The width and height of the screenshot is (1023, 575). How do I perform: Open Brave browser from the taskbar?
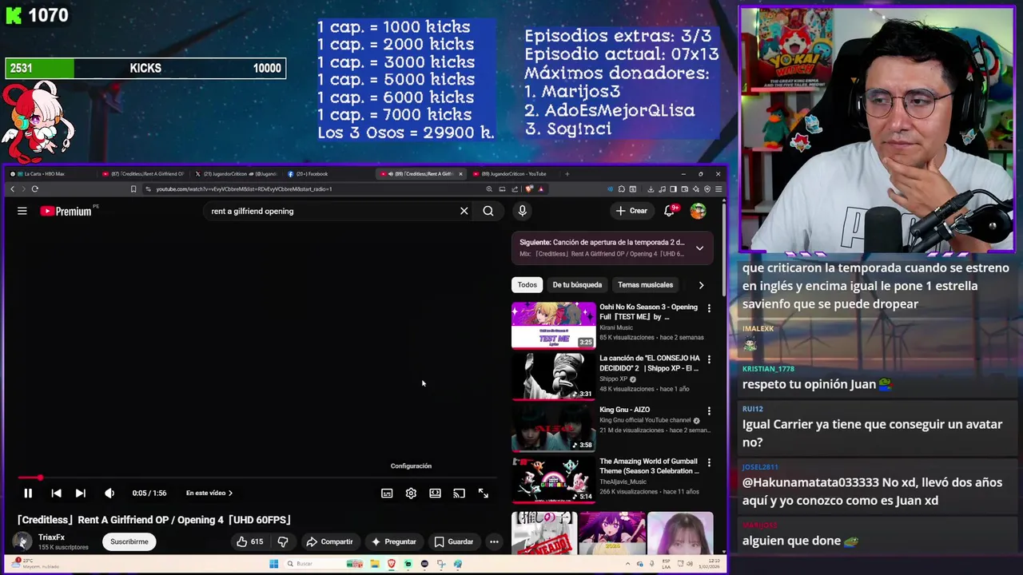[392, 564]
